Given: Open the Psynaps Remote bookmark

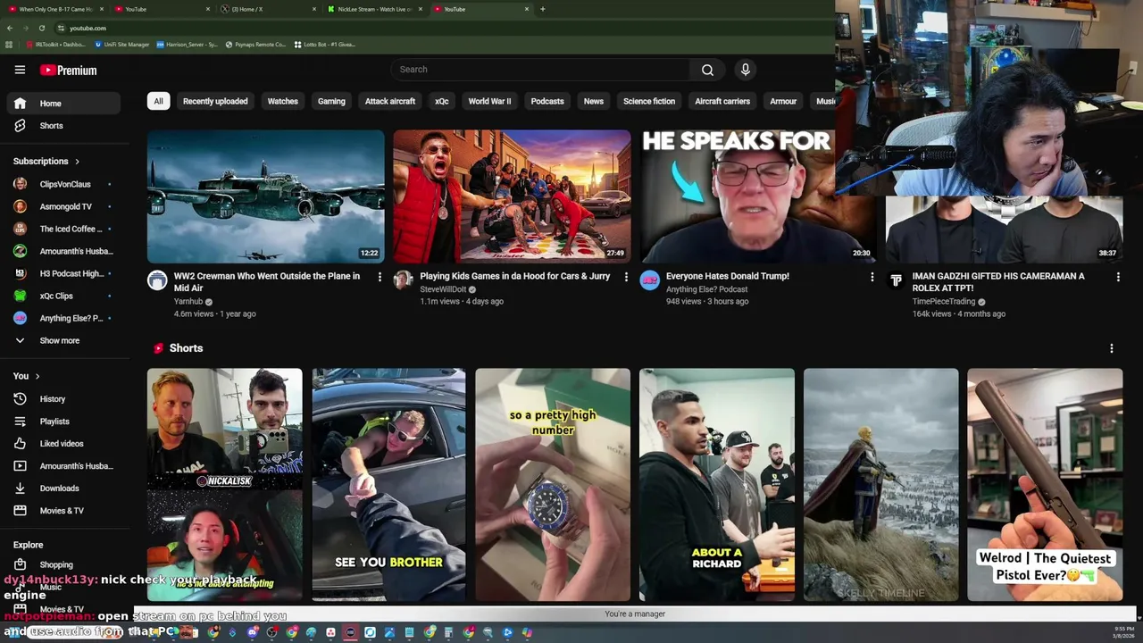Looking at the screenshot, I should click(255, 45).
